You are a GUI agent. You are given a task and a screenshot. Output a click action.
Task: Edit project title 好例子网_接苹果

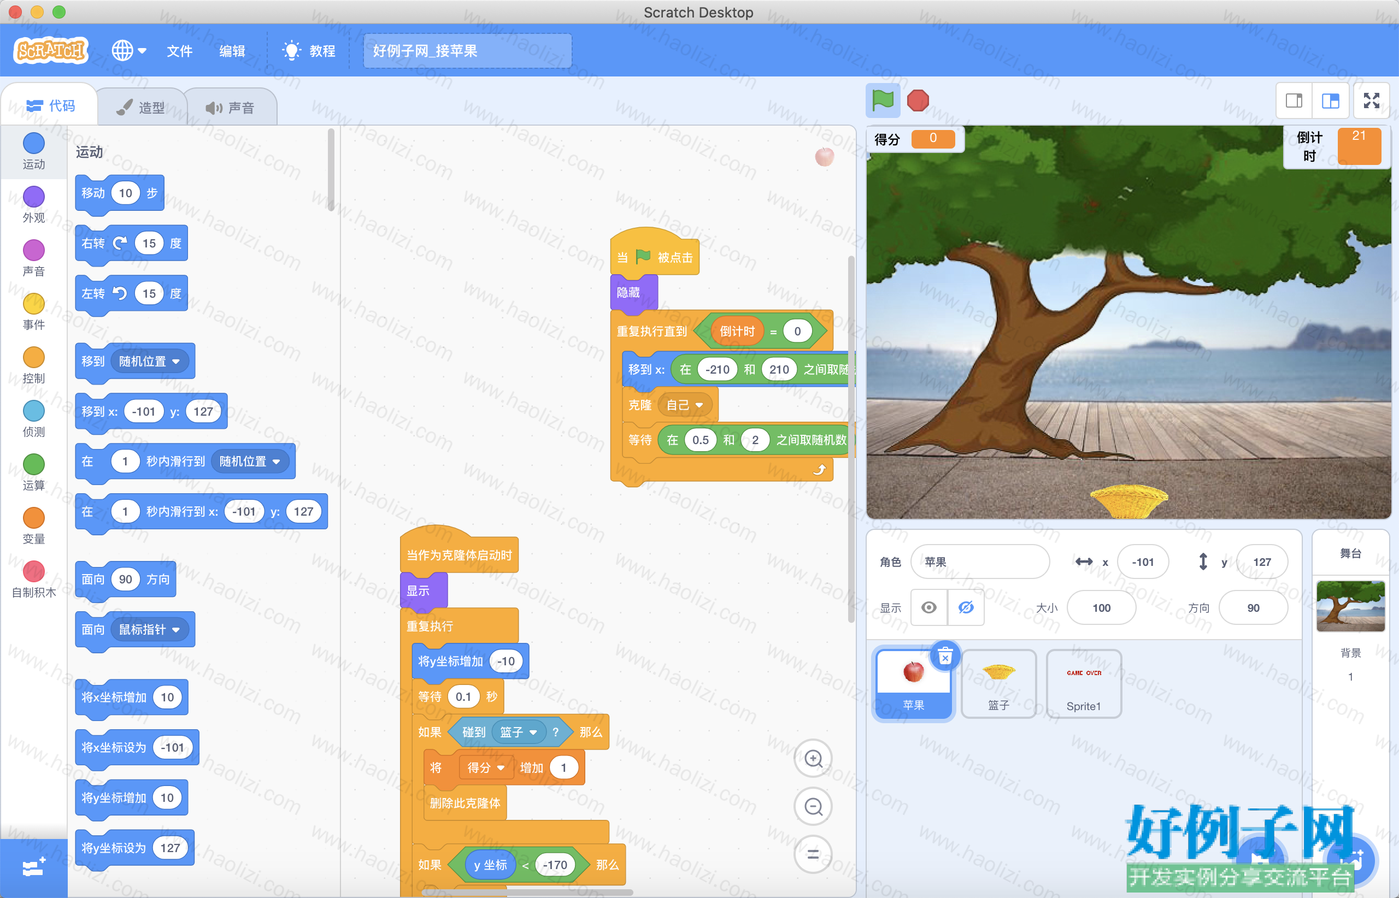(467, 51)
